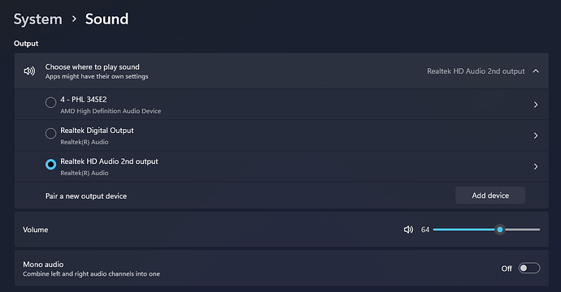
Task: Click the Mono audio setting row label
Action: coord(43,264)
